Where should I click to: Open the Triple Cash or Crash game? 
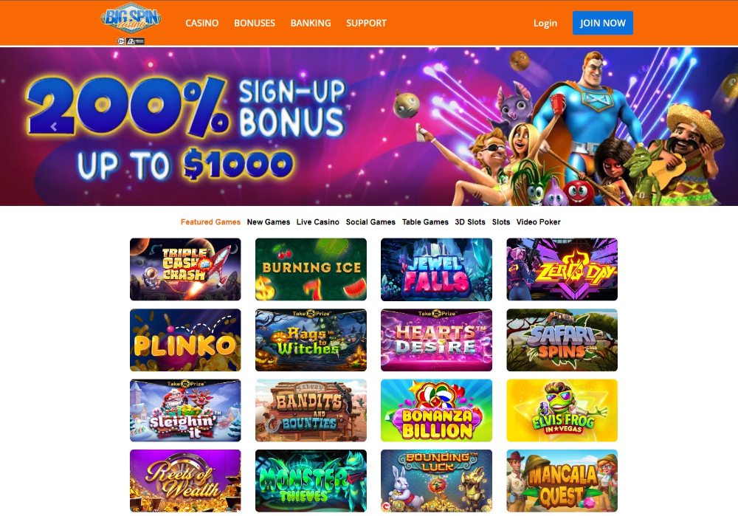tap(185, 269)
